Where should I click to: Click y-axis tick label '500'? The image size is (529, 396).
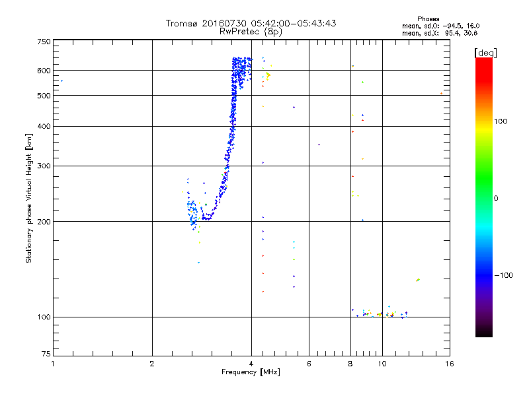44,96
